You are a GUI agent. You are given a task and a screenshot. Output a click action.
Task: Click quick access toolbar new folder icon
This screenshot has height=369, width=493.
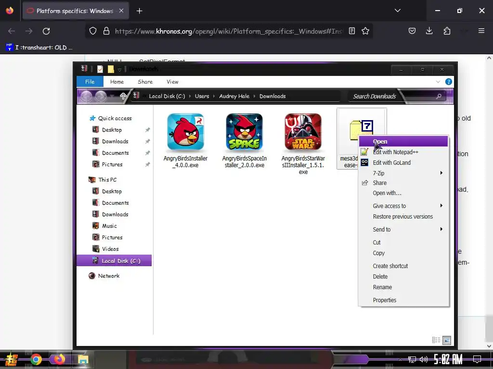pos(111,69)
